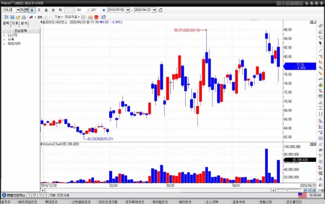Select the crosshair pencil tool

[x=321, y=68]
